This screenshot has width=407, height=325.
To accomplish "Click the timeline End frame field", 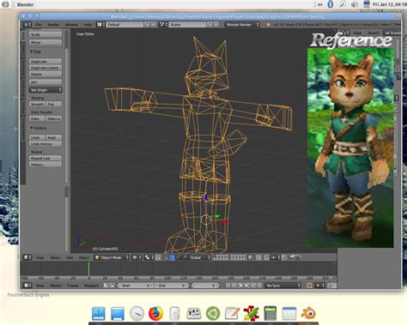I will click(x=172, y=286).
